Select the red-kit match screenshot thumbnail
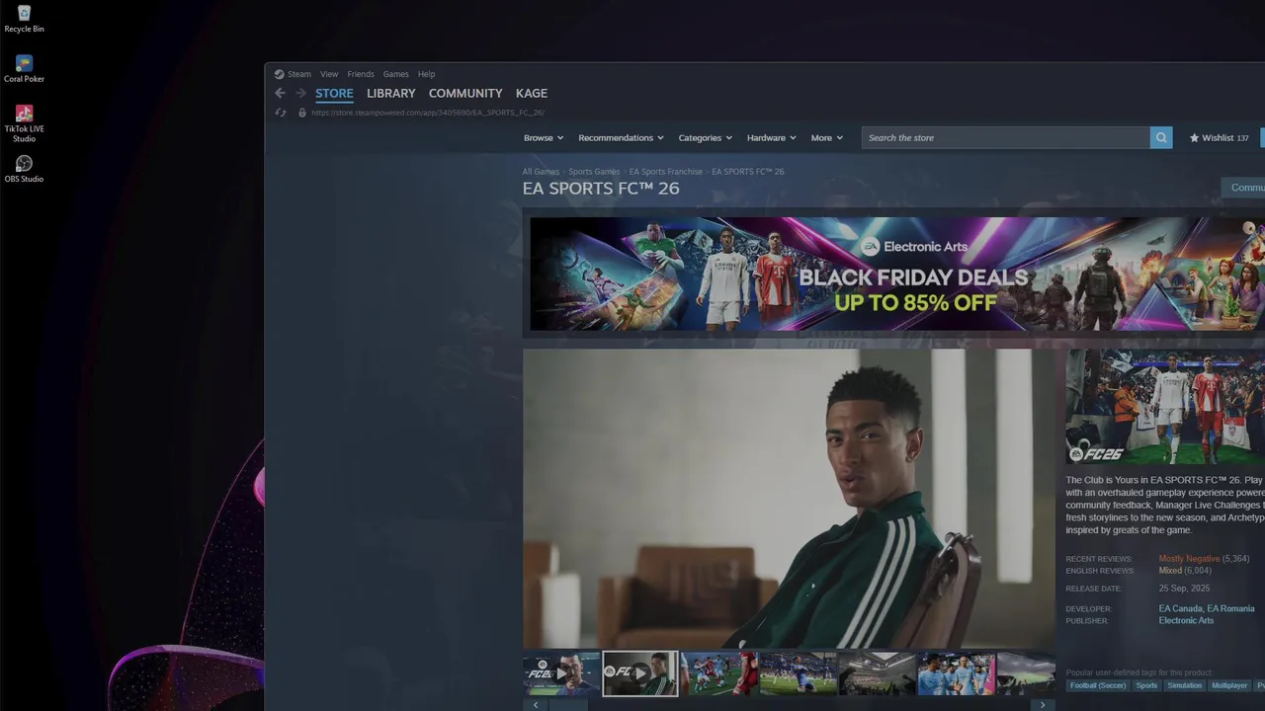 (719, 673)
